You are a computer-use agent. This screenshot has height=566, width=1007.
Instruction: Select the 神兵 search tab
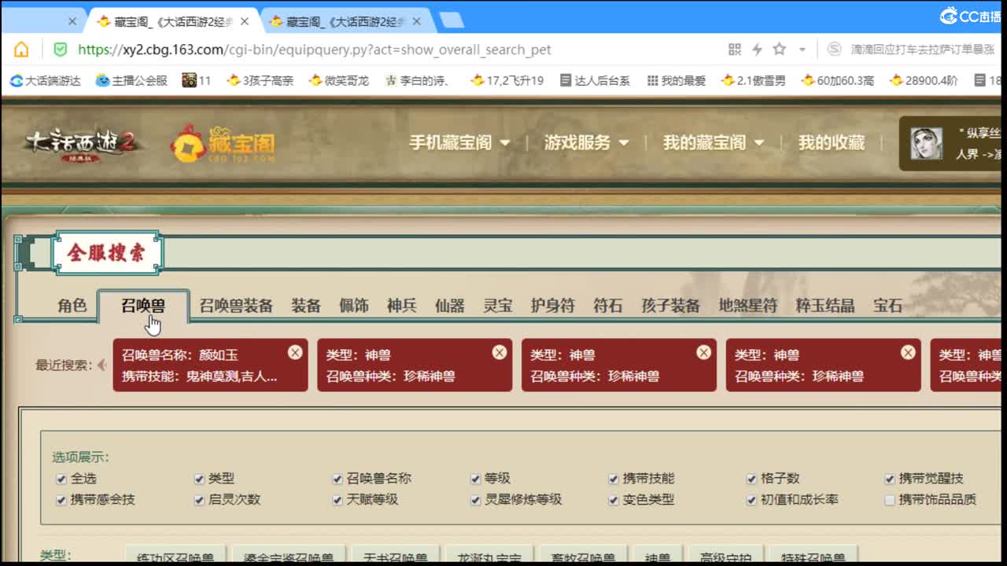coord(402,306)
